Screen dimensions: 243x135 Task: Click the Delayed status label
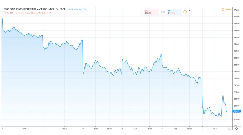pyautogui.click(x=229, y=9)
